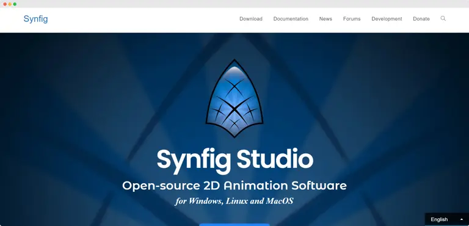Viewport: 469px width, 226px height.
Task: Click the blue button below the tagline
Action: tap(234, 225)
